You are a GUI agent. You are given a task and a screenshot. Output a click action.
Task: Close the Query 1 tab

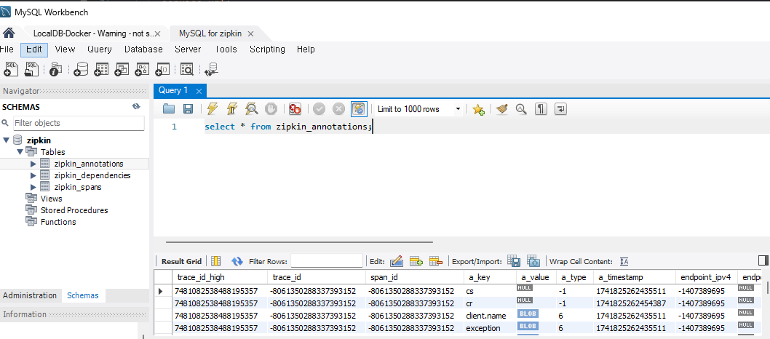pos(199,91)
